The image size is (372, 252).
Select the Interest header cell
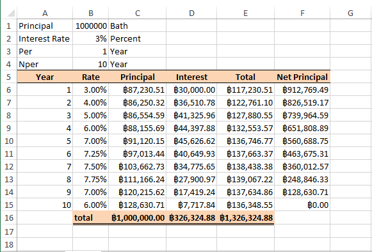click(x=191, y=77)
